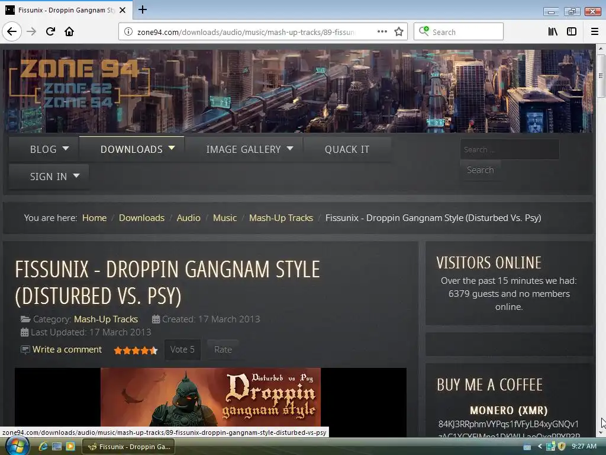Click Write a comment link
This screenshot has width=606, height=455.
click(x=67, y=350)
